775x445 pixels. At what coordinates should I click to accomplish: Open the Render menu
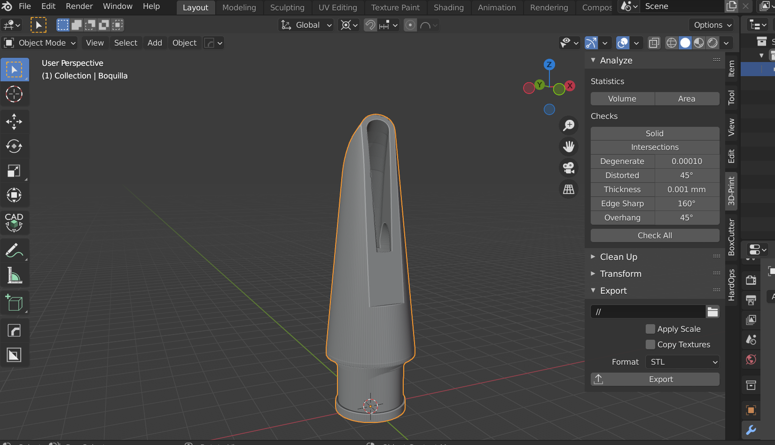pos(79,6)
